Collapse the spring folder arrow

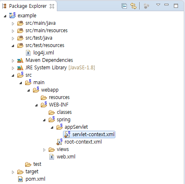[x=44, y=120]
